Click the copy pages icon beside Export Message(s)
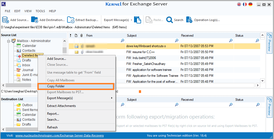 click(138, 20)
